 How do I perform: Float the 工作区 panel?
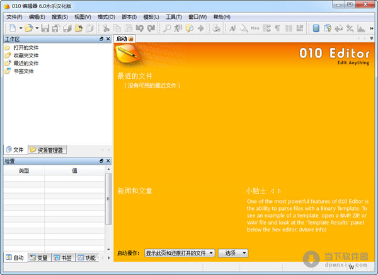tap(101, 39)
